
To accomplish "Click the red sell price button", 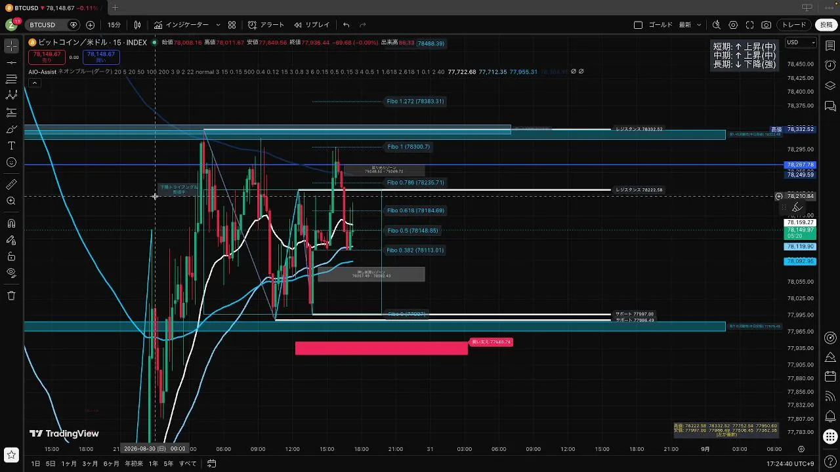I will (x=47, y=57).
